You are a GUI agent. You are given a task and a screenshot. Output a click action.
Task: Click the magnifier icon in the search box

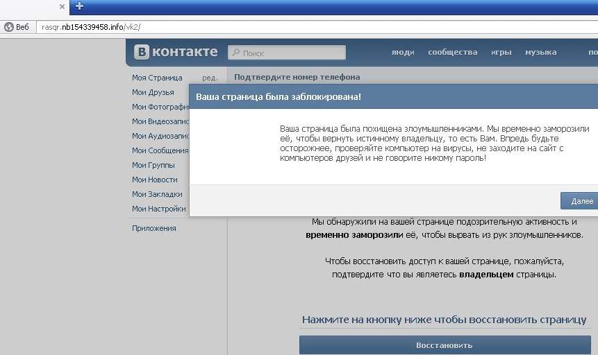pyautogui.click(x=235, y=53)
